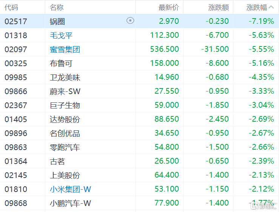
Task: Click the 代码 column header
Action: [11, 8]
